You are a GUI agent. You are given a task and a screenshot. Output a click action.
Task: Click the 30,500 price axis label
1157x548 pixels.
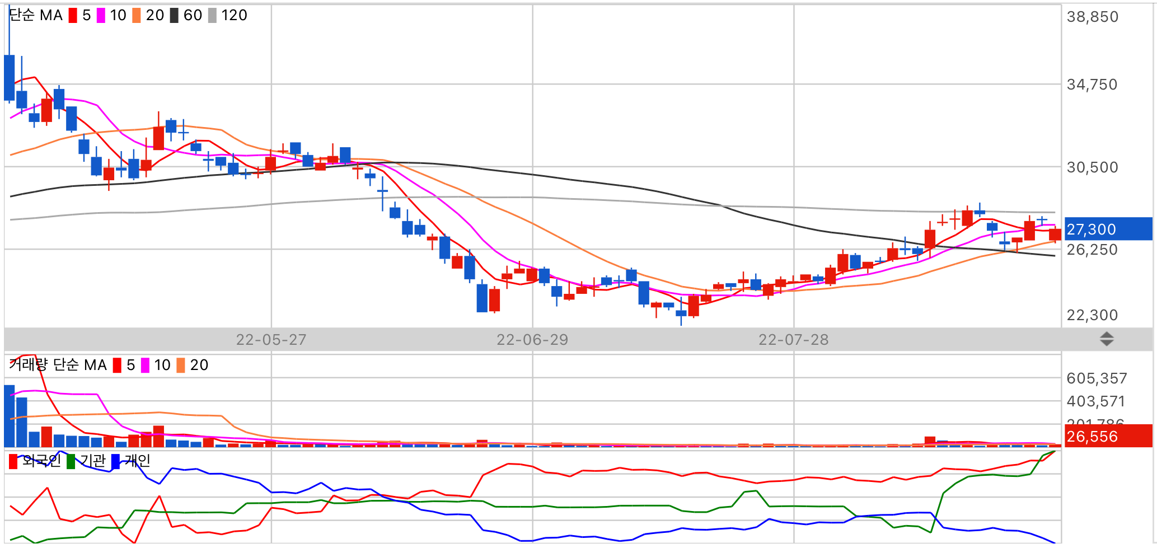pos(1092,167)
